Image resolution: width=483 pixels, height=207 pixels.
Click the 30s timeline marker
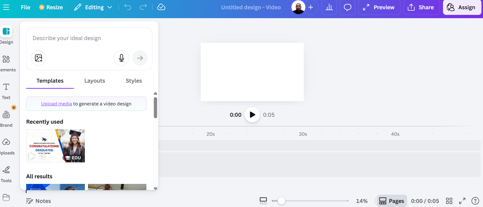pos(303,134)
